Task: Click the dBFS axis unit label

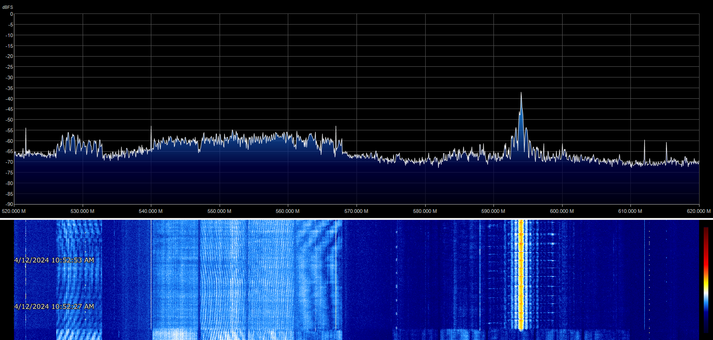Action: point(8,7)
